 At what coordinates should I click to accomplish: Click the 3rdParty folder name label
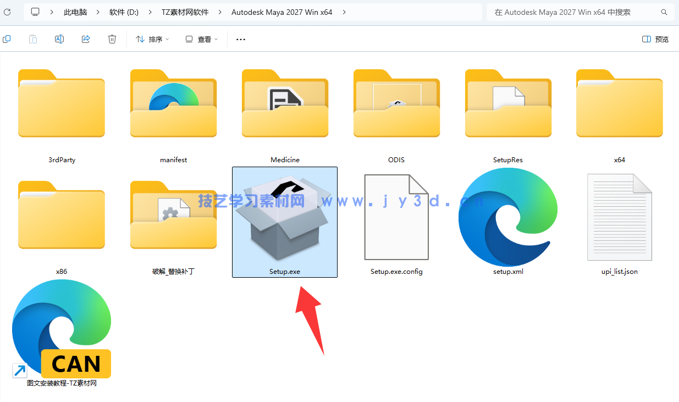[62, 159]
